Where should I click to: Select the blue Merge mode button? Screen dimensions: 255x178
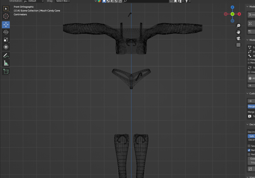pyautogui.click(x=251, y=106)
